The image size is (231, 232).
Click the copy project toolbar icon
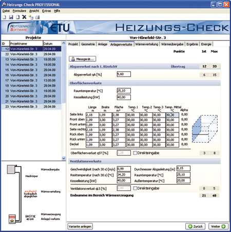pyautogui.click(x=17, y=17)
